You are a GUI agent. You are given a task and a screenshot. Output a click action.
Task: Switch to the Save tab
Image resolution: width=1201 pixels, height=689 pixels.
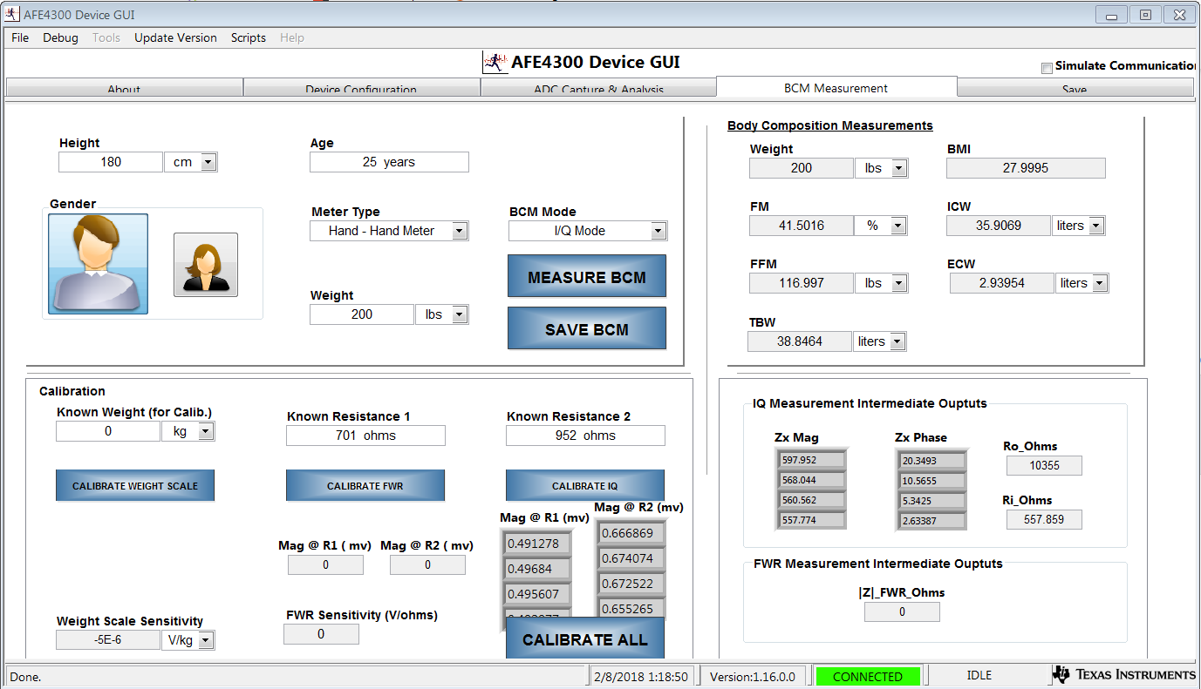[1075, 88]
